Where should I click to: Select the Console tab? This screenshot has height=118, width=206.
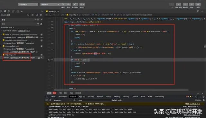pyautogui.click(x=73, y=97)
